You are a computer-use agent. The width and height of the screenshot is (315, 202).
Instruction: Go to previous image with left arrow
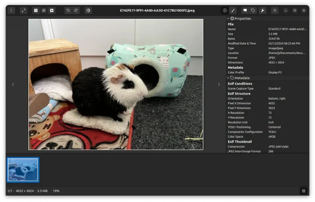point(13,84)
